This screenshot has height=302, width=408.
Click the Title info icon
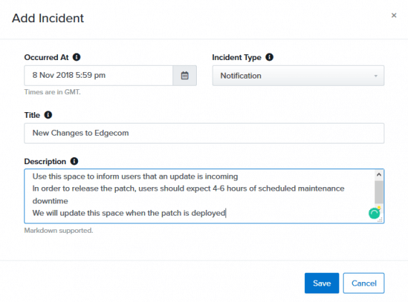[48, 115]
